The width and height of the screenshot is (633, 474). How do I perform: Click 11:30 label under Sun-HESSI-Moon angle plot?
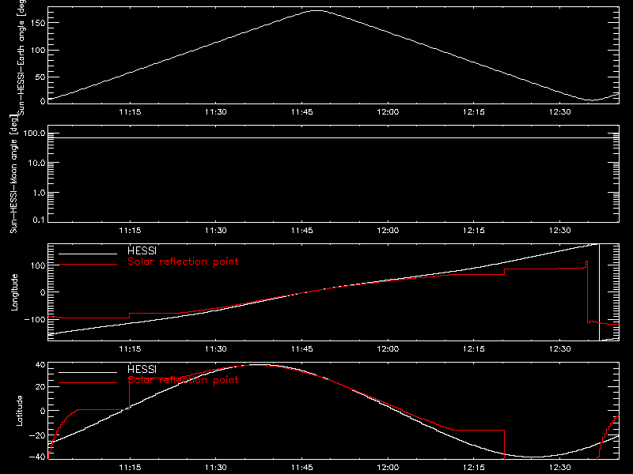coord(216,231)
